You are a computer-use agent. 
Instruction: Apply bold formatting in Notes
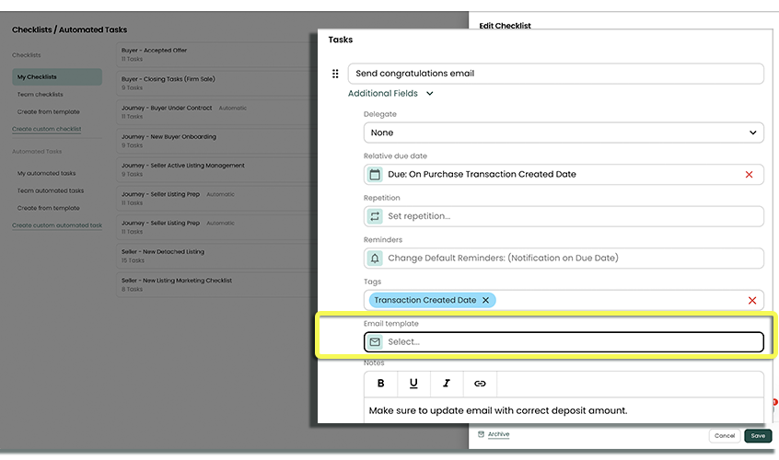pyautogui.click(x=381, y=384)
